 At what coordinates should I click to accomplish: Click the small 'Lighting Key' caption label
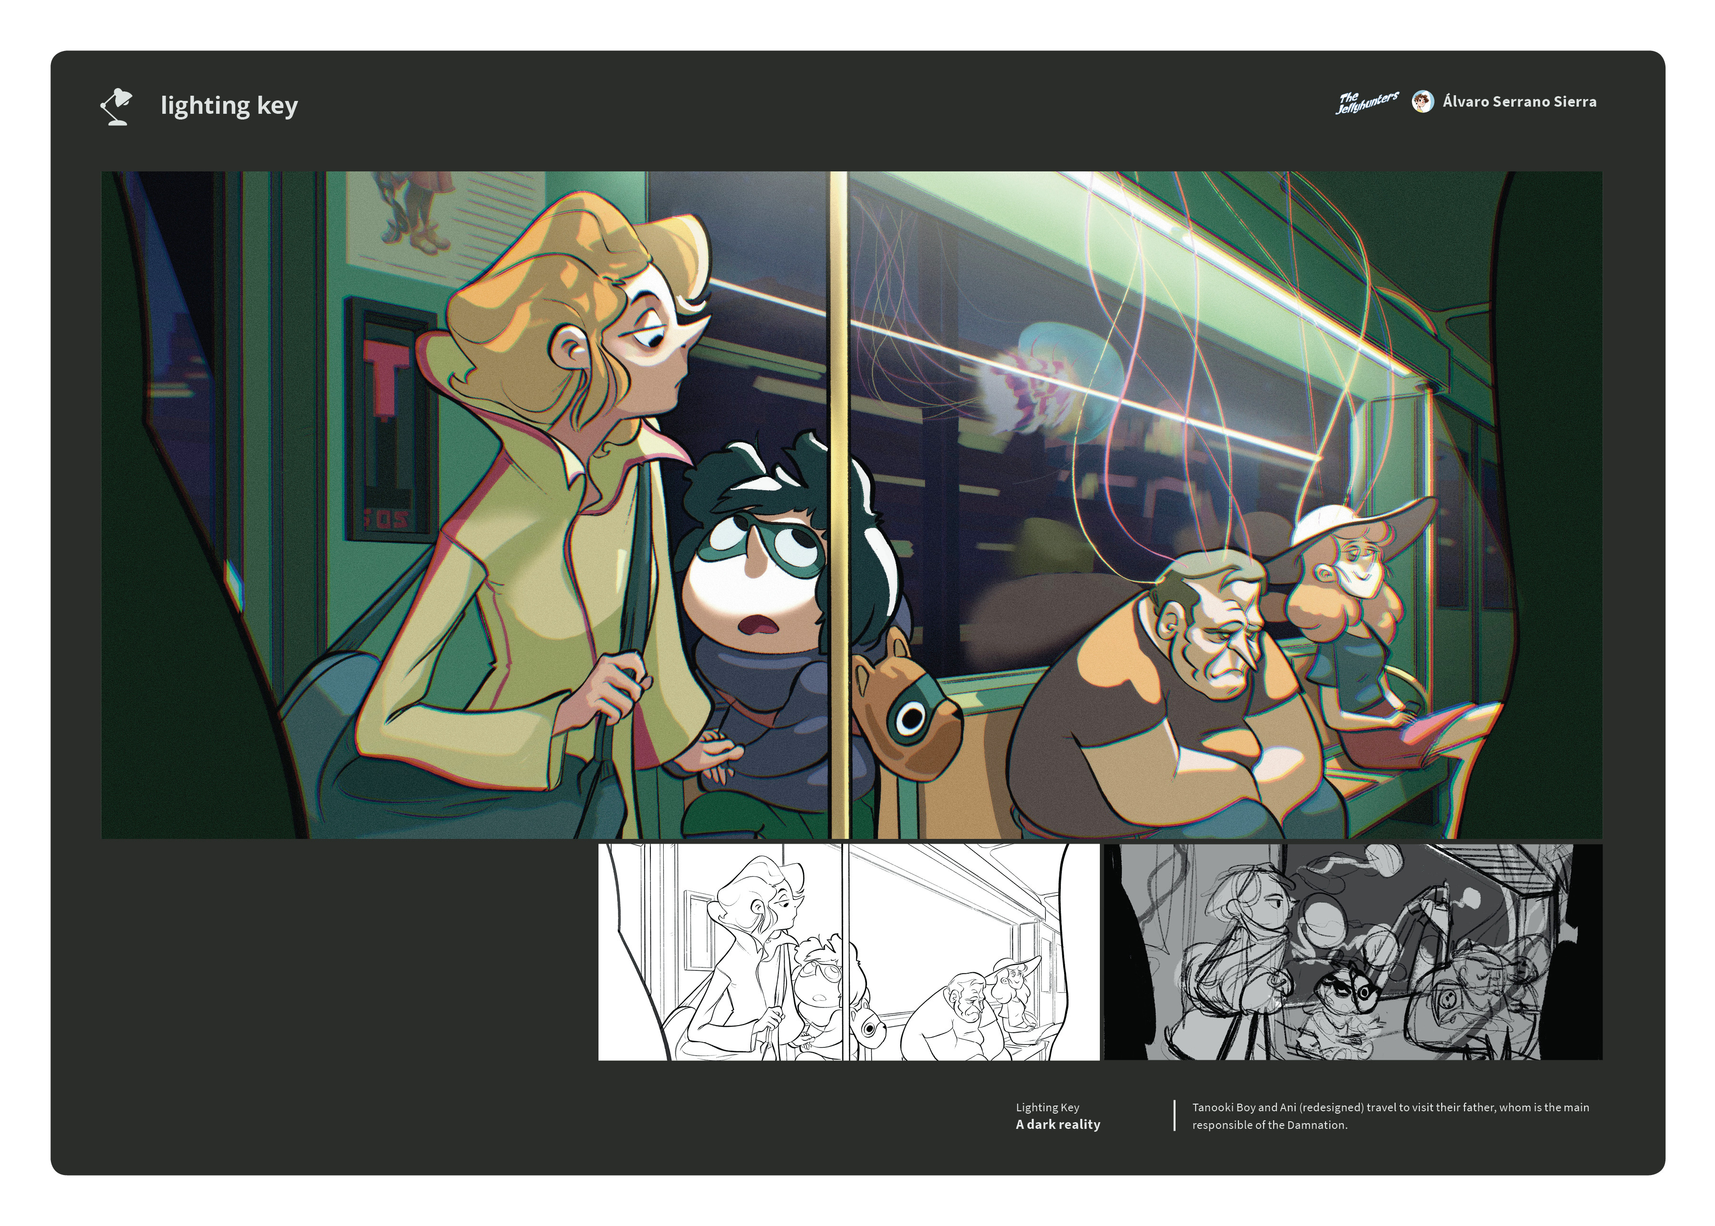coord(1047,1107)
